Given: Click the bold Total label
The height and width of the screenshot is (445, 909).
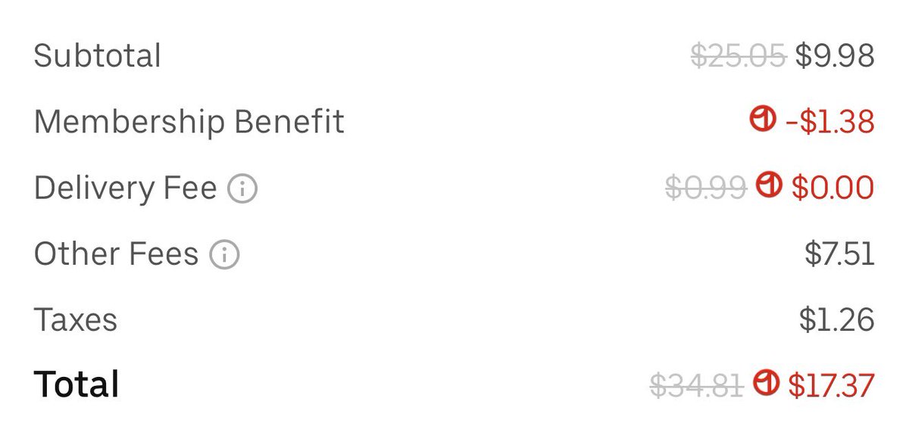Looking at the screenshot, I should pyautogui.click(x=77, y=384).
